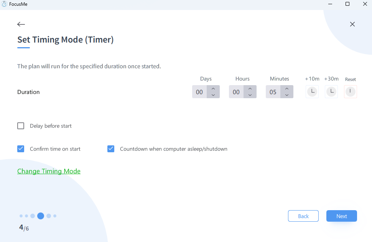Reset the duration using the Reset icon

coord(351,92)
